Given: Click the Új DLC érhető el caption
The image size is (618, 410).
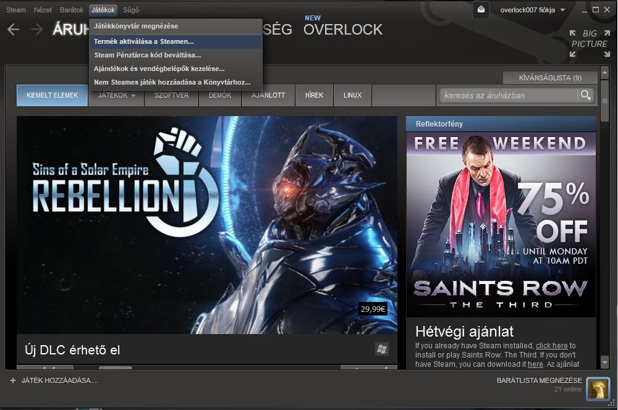Looking at the screenshot, I should coord(72,349).
